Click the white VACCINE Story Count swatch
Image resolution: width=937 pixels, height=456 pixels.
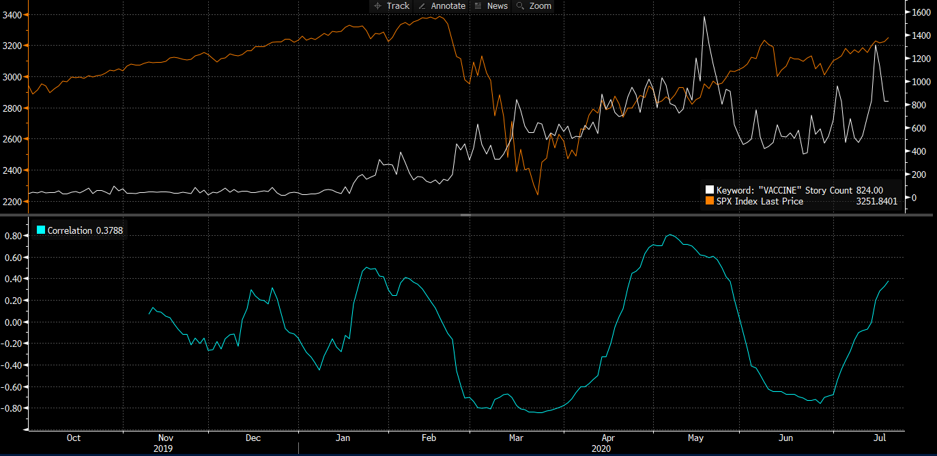click(x=710, y=190)
